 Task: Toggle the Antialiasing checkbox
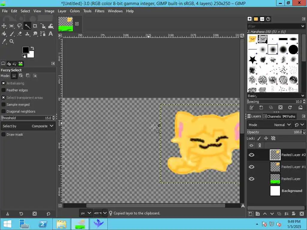click(x=4, y=83)
